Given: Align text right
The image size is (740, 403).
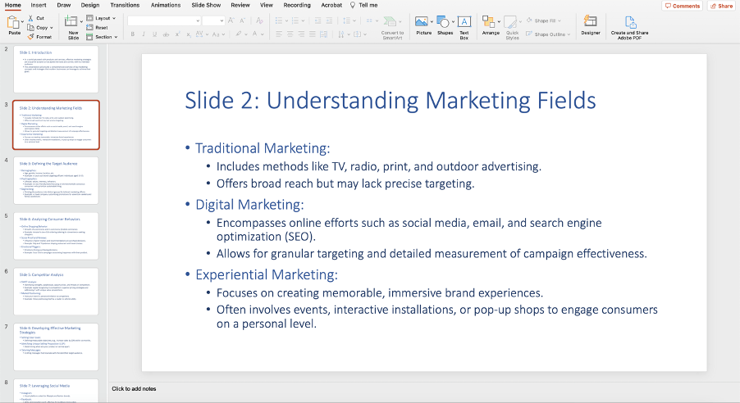Looking at the screenshot, I should pos(301,34).
